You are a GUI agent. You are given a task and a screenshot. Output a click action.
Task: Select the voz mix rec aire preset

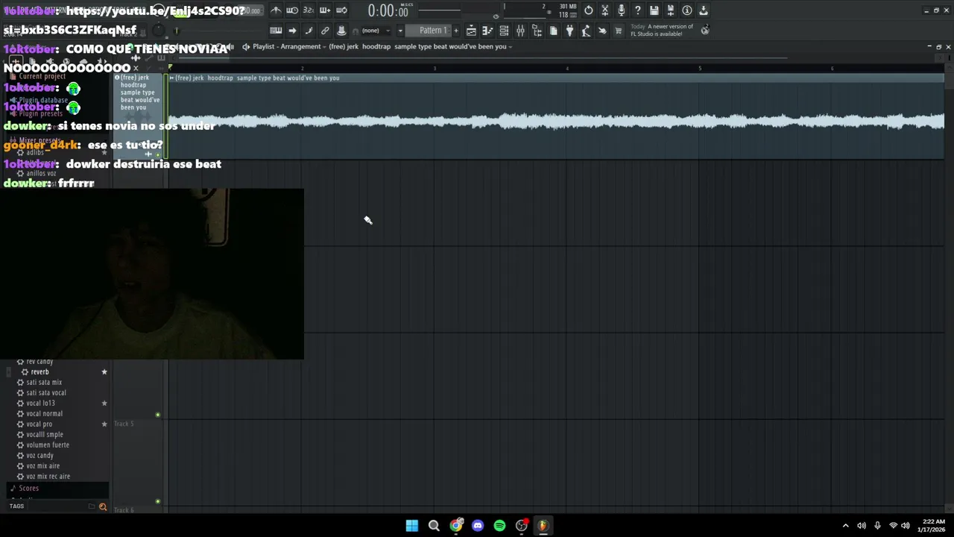[48, 476]
